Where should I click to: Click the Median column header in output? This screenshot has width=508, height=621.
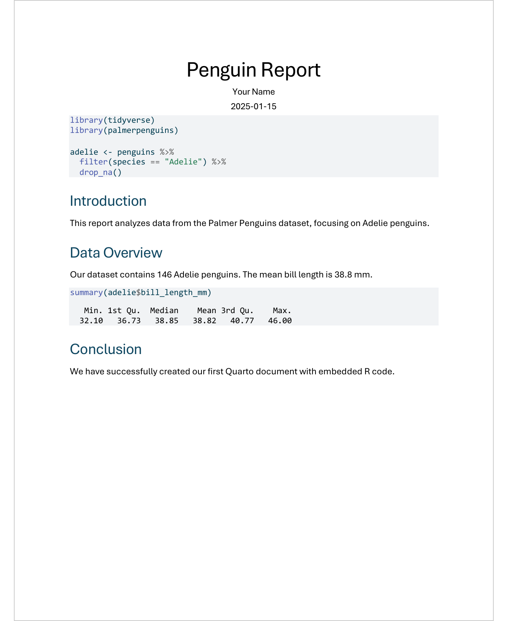click(164, 310)
